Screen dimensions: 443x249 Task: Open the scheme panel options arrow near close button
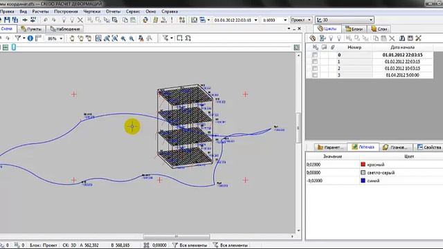[289, 28]
